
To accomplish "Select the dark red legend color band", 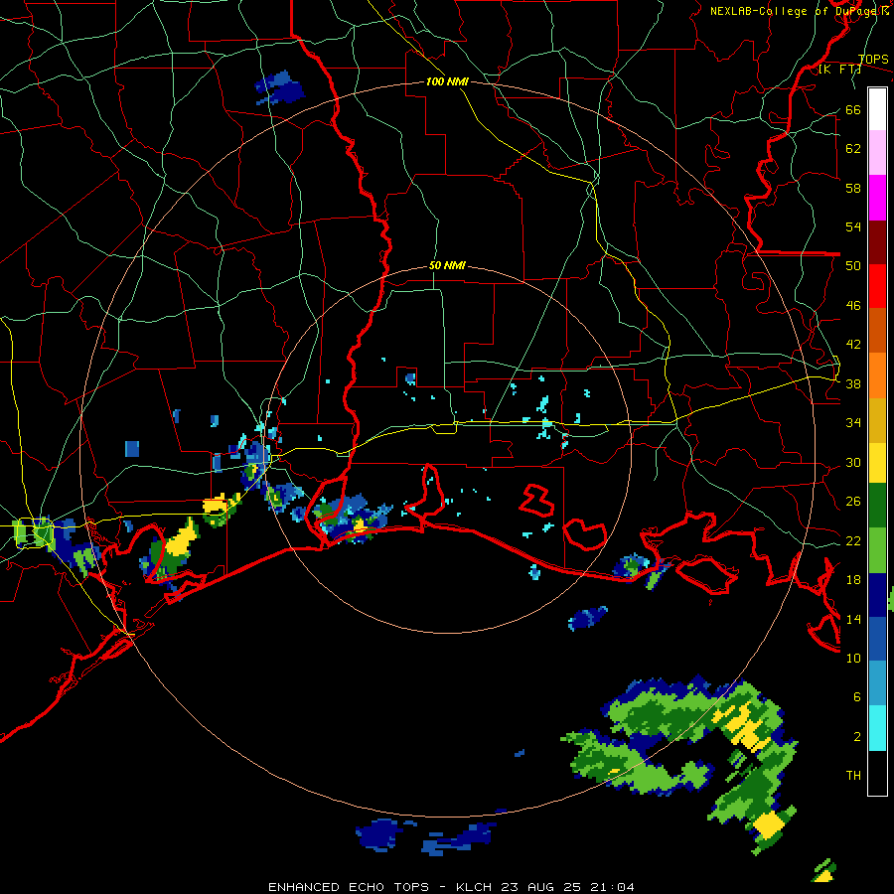I will [877, 242].
